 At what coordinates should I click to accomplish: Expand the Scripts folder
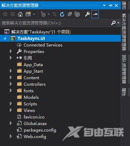(x=11, y=104)
